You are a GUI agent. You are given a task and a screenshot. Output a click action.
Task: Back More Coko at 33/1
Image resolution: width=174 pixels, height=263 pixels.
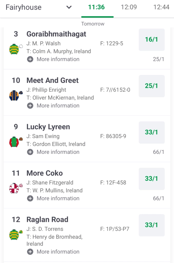(152, 179)
